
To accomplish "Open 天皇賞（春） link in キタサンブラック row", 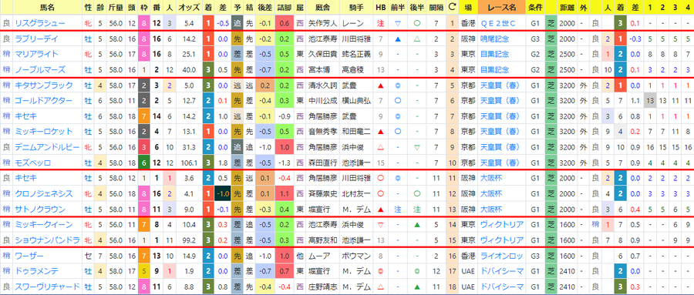I will [x=500, y=85].
